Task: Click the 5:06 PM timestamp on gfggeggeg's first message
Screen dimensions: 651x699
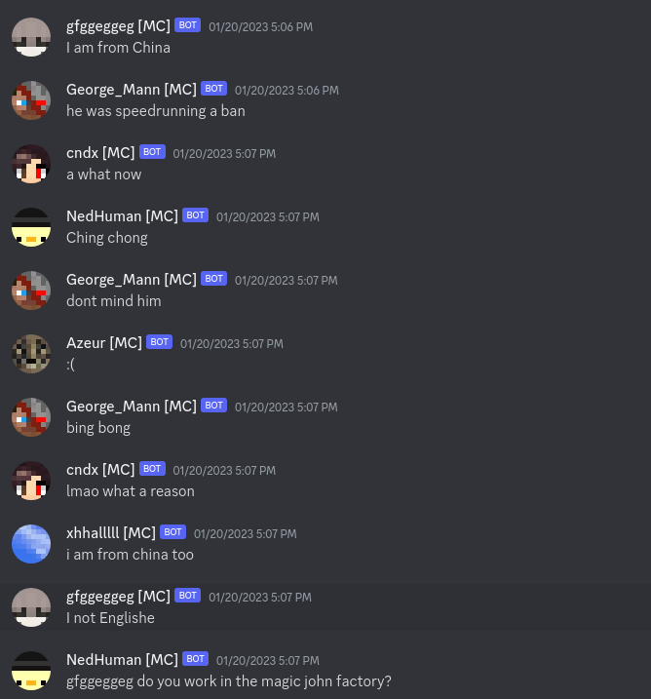Action: pyautogui.click(x=260, y=26)
